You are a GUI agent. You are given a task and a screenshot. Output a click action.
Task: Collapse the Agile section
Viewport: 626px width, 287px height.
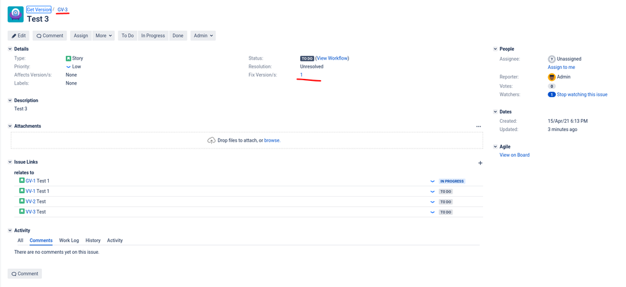coord(496,147)
